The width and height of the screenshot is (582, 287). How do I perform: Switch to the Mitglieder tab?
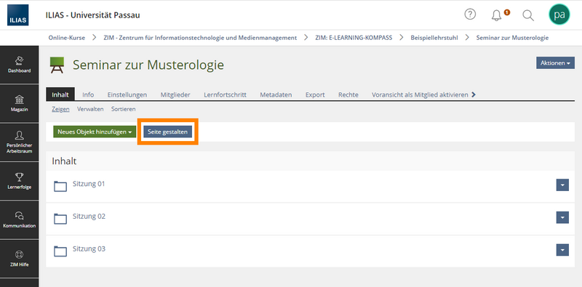175,94
